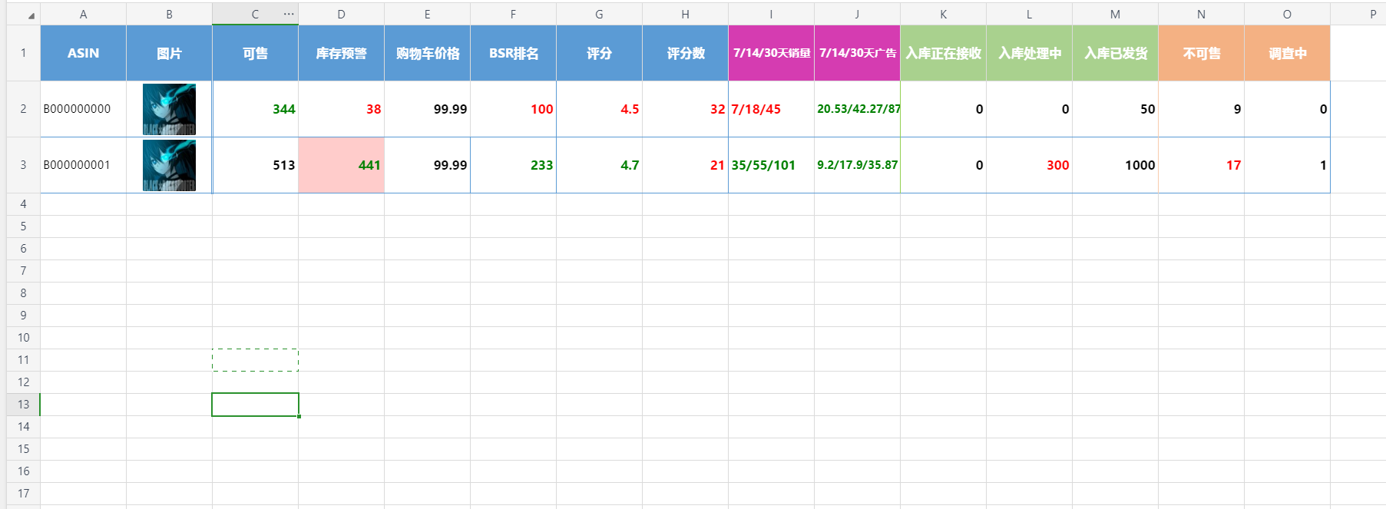Select the column P header

[1372, 14]
